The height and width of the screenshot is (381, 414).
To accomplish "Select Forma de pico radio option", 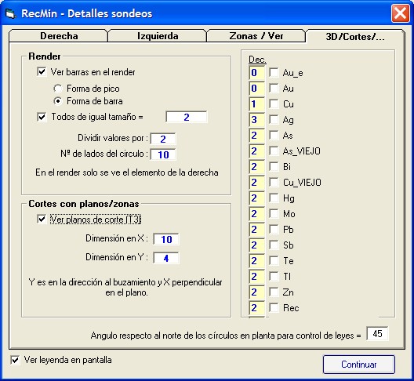I will pos(58,89).
